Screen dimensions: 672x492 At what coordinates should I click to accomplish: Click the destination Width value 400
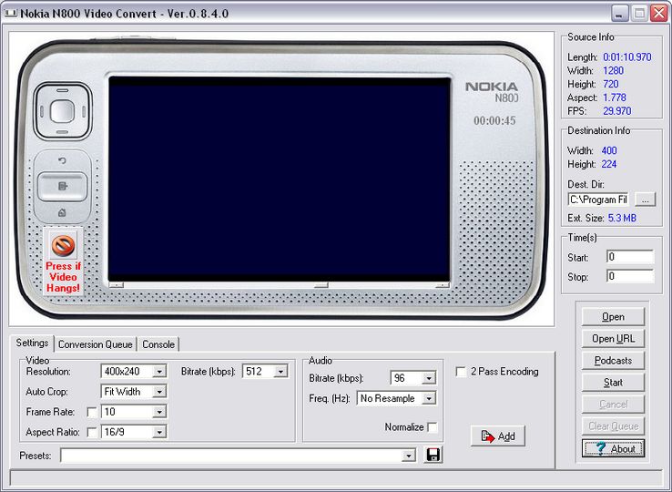609,150
